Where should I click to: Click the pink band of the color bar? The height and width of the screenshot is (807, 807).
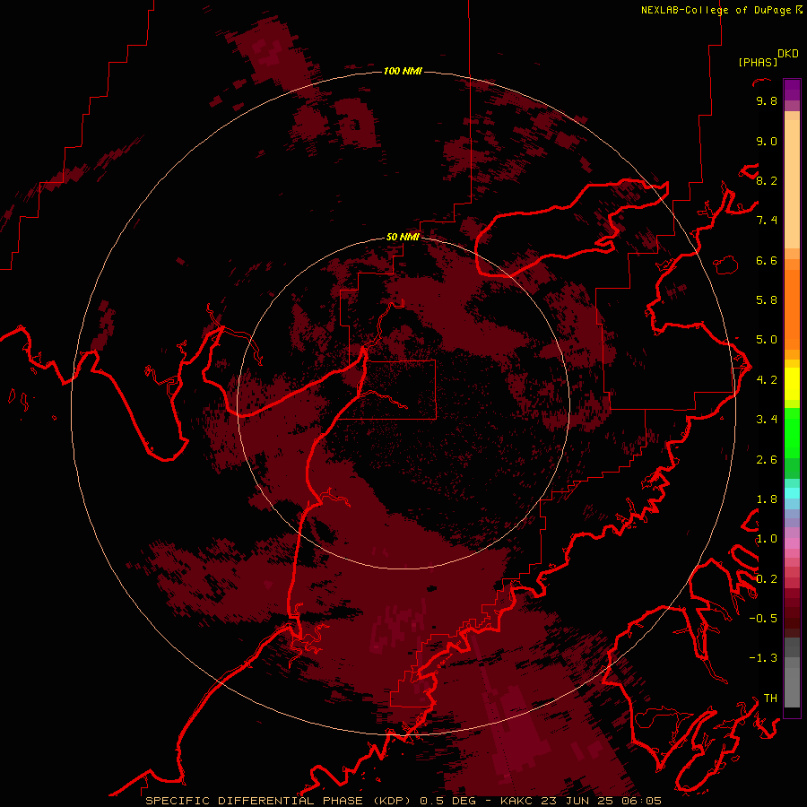click(x=792, y=543)
